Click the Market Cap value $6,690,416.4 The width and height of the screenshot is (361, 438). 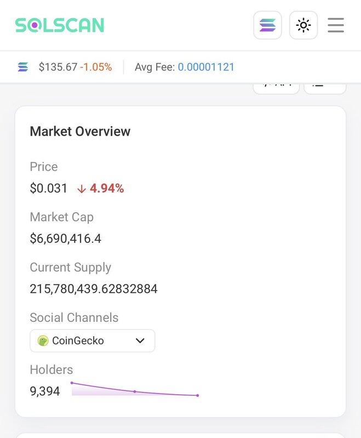[x=65, y=239]
